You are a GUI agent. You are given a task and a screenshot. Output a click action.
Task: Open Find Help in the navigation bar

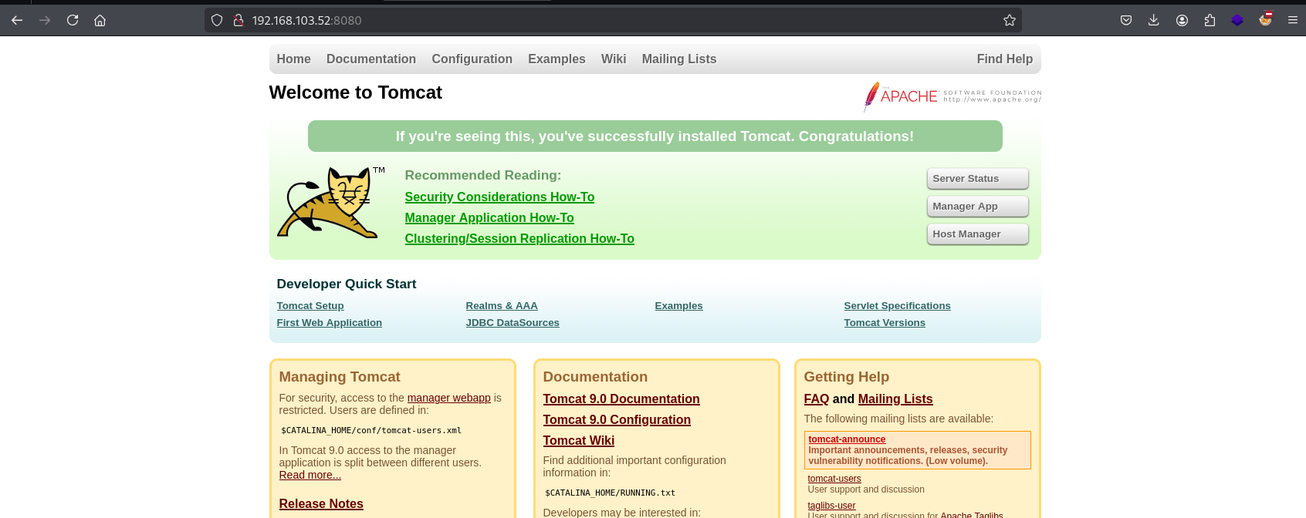coord(1004,59)
